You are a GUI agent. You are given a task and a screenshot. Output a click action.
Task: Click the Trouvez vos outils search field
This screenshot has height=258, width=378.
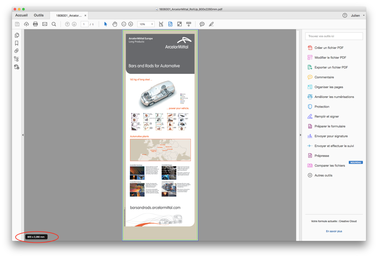click(x=334, y=36)
